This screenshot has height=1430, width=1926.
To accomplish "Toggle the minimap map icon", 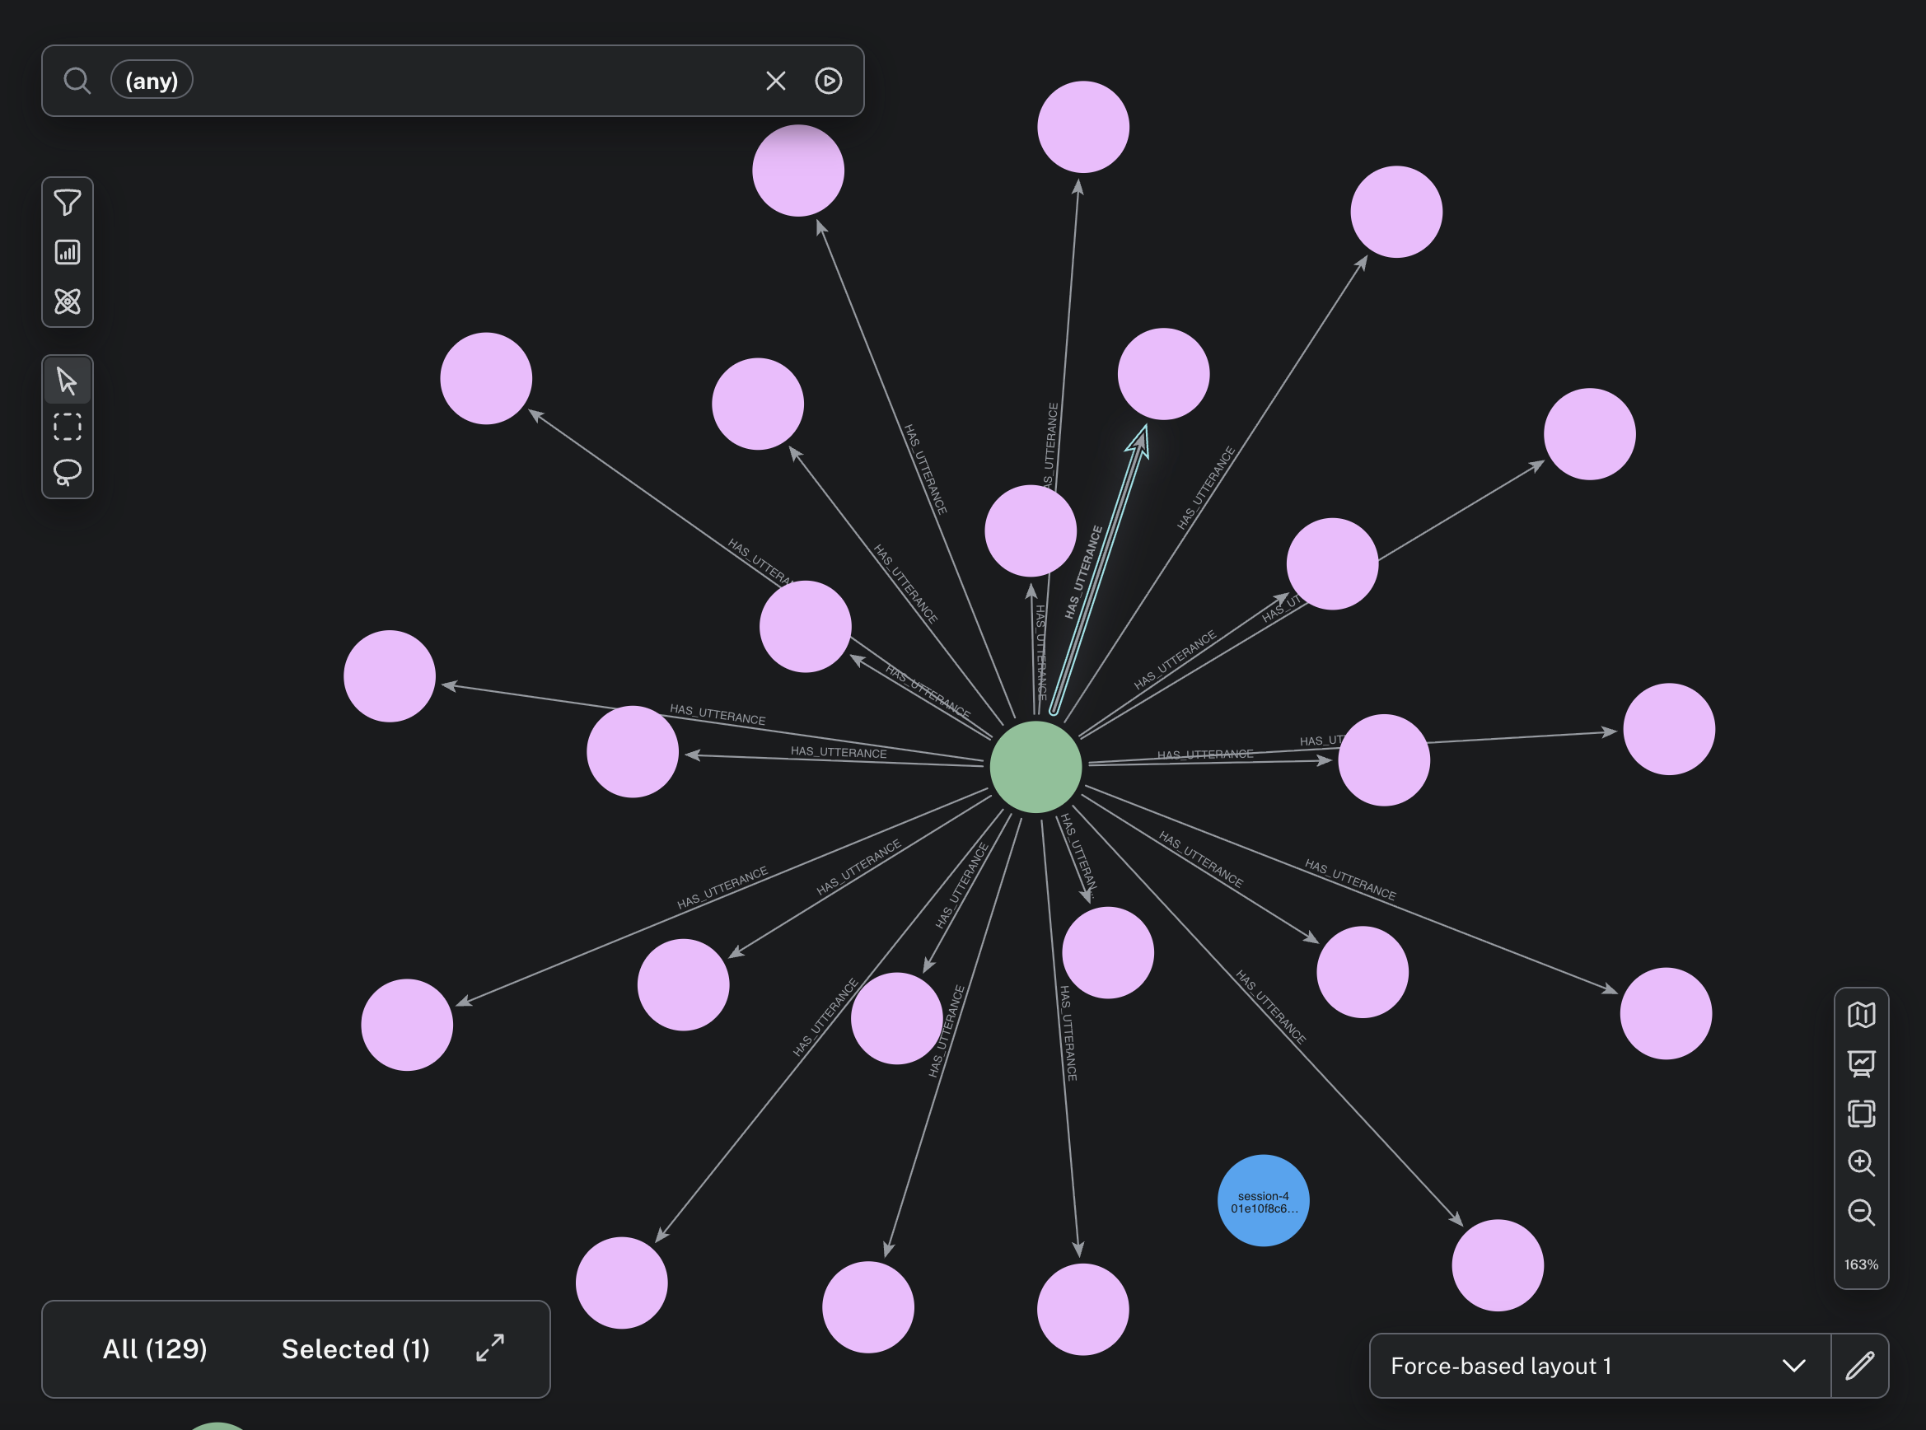I will [x=1861, y=1015].
